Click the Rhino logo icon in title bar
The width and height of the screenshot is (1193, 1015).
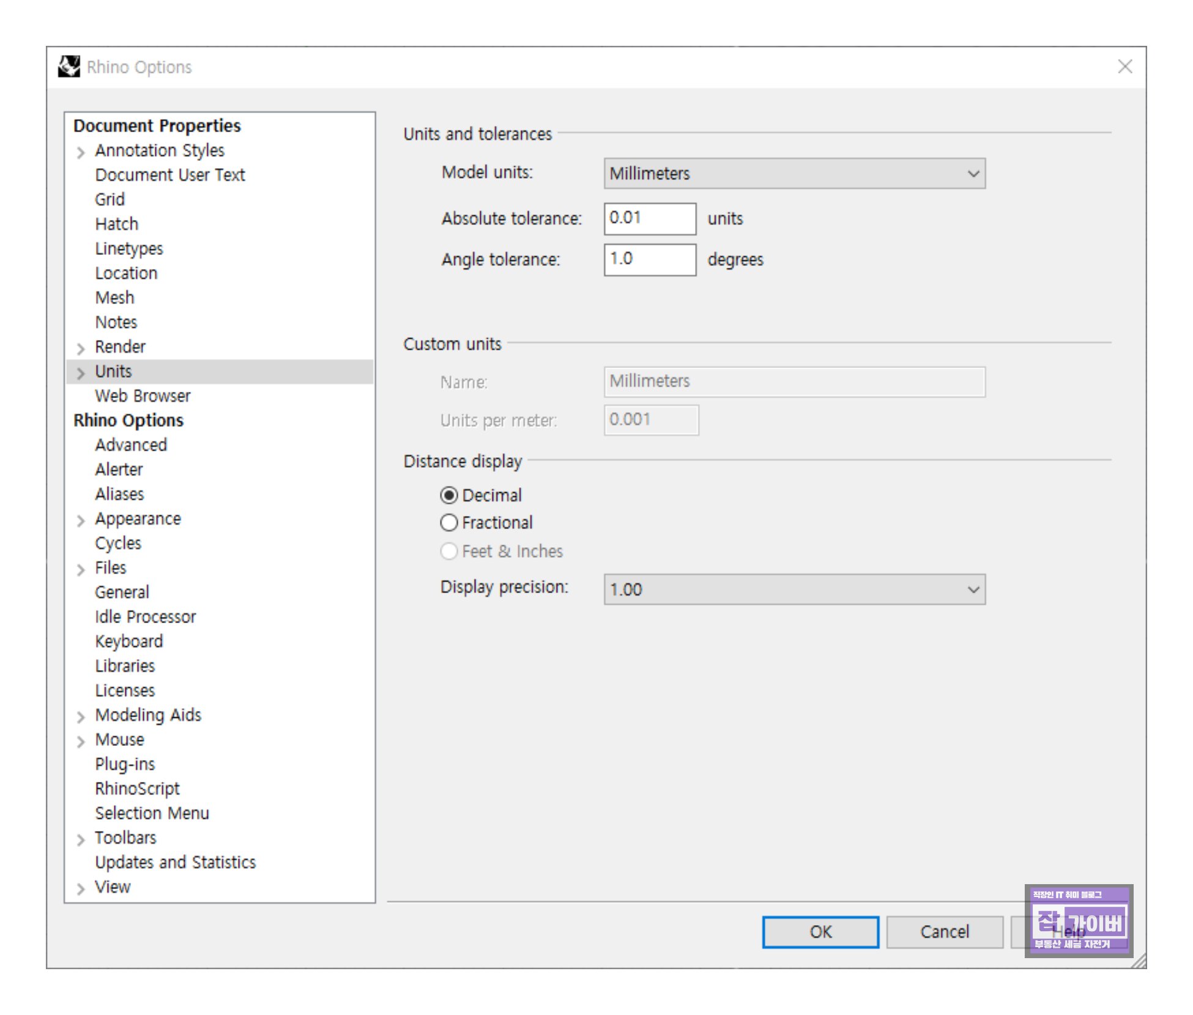point(69,66)
